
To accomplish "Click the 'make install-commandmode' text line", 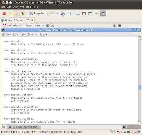I will (x=21, y=59).
